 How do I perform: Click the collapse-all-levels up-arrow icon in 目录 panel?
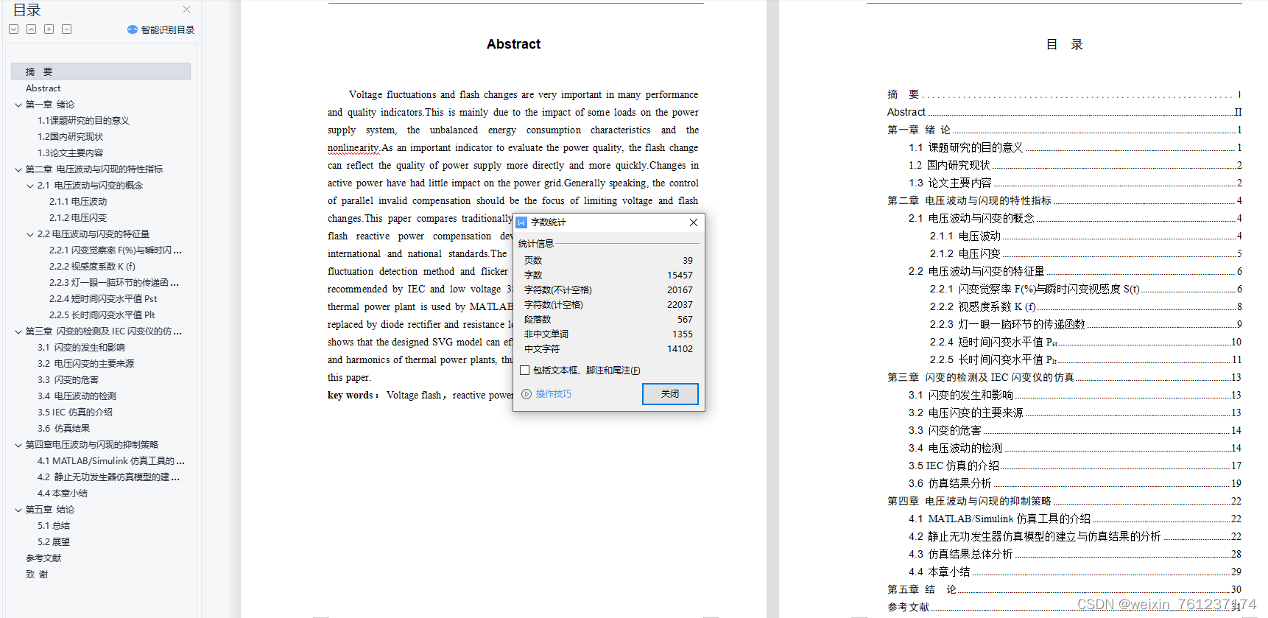(x=31, y=29)
